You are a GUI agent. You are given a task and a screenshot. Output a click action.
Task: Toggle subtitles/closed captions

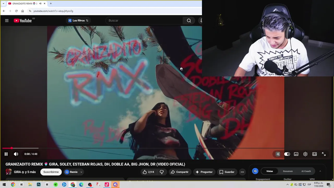pyautogui.click(x=296, y=154)
